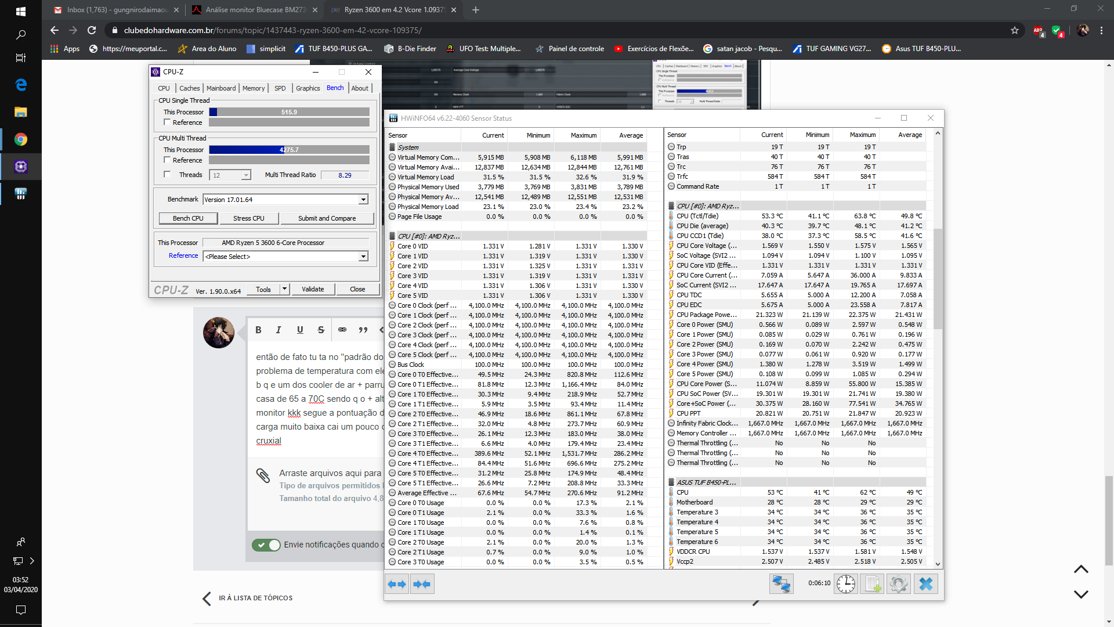Open Edge browser from taskbar
The image size is (1114, 627).
tap(21, 85)
